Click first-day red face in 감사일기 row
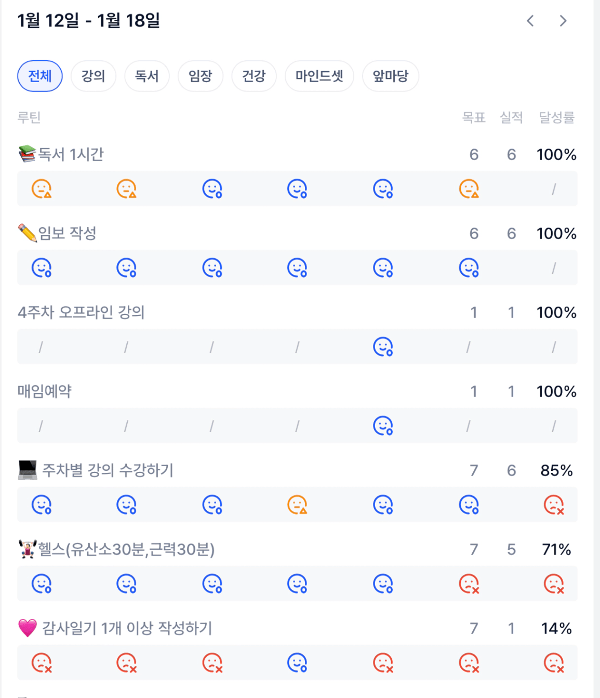 click(42, 663)
